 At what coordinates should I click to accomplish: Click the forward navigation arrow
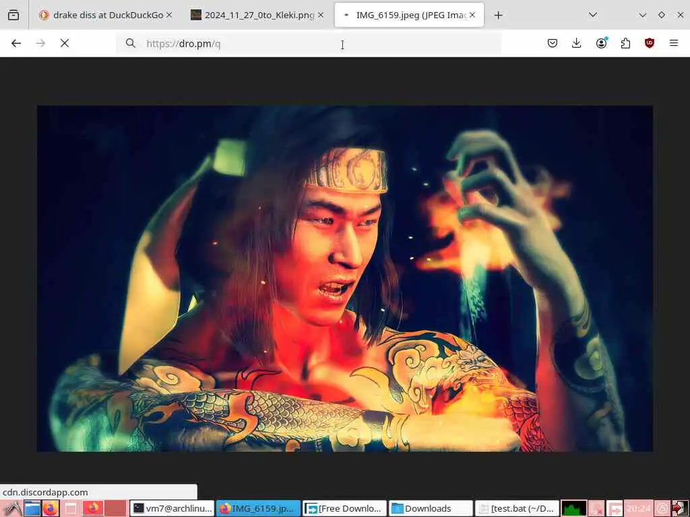coord(40,43)
